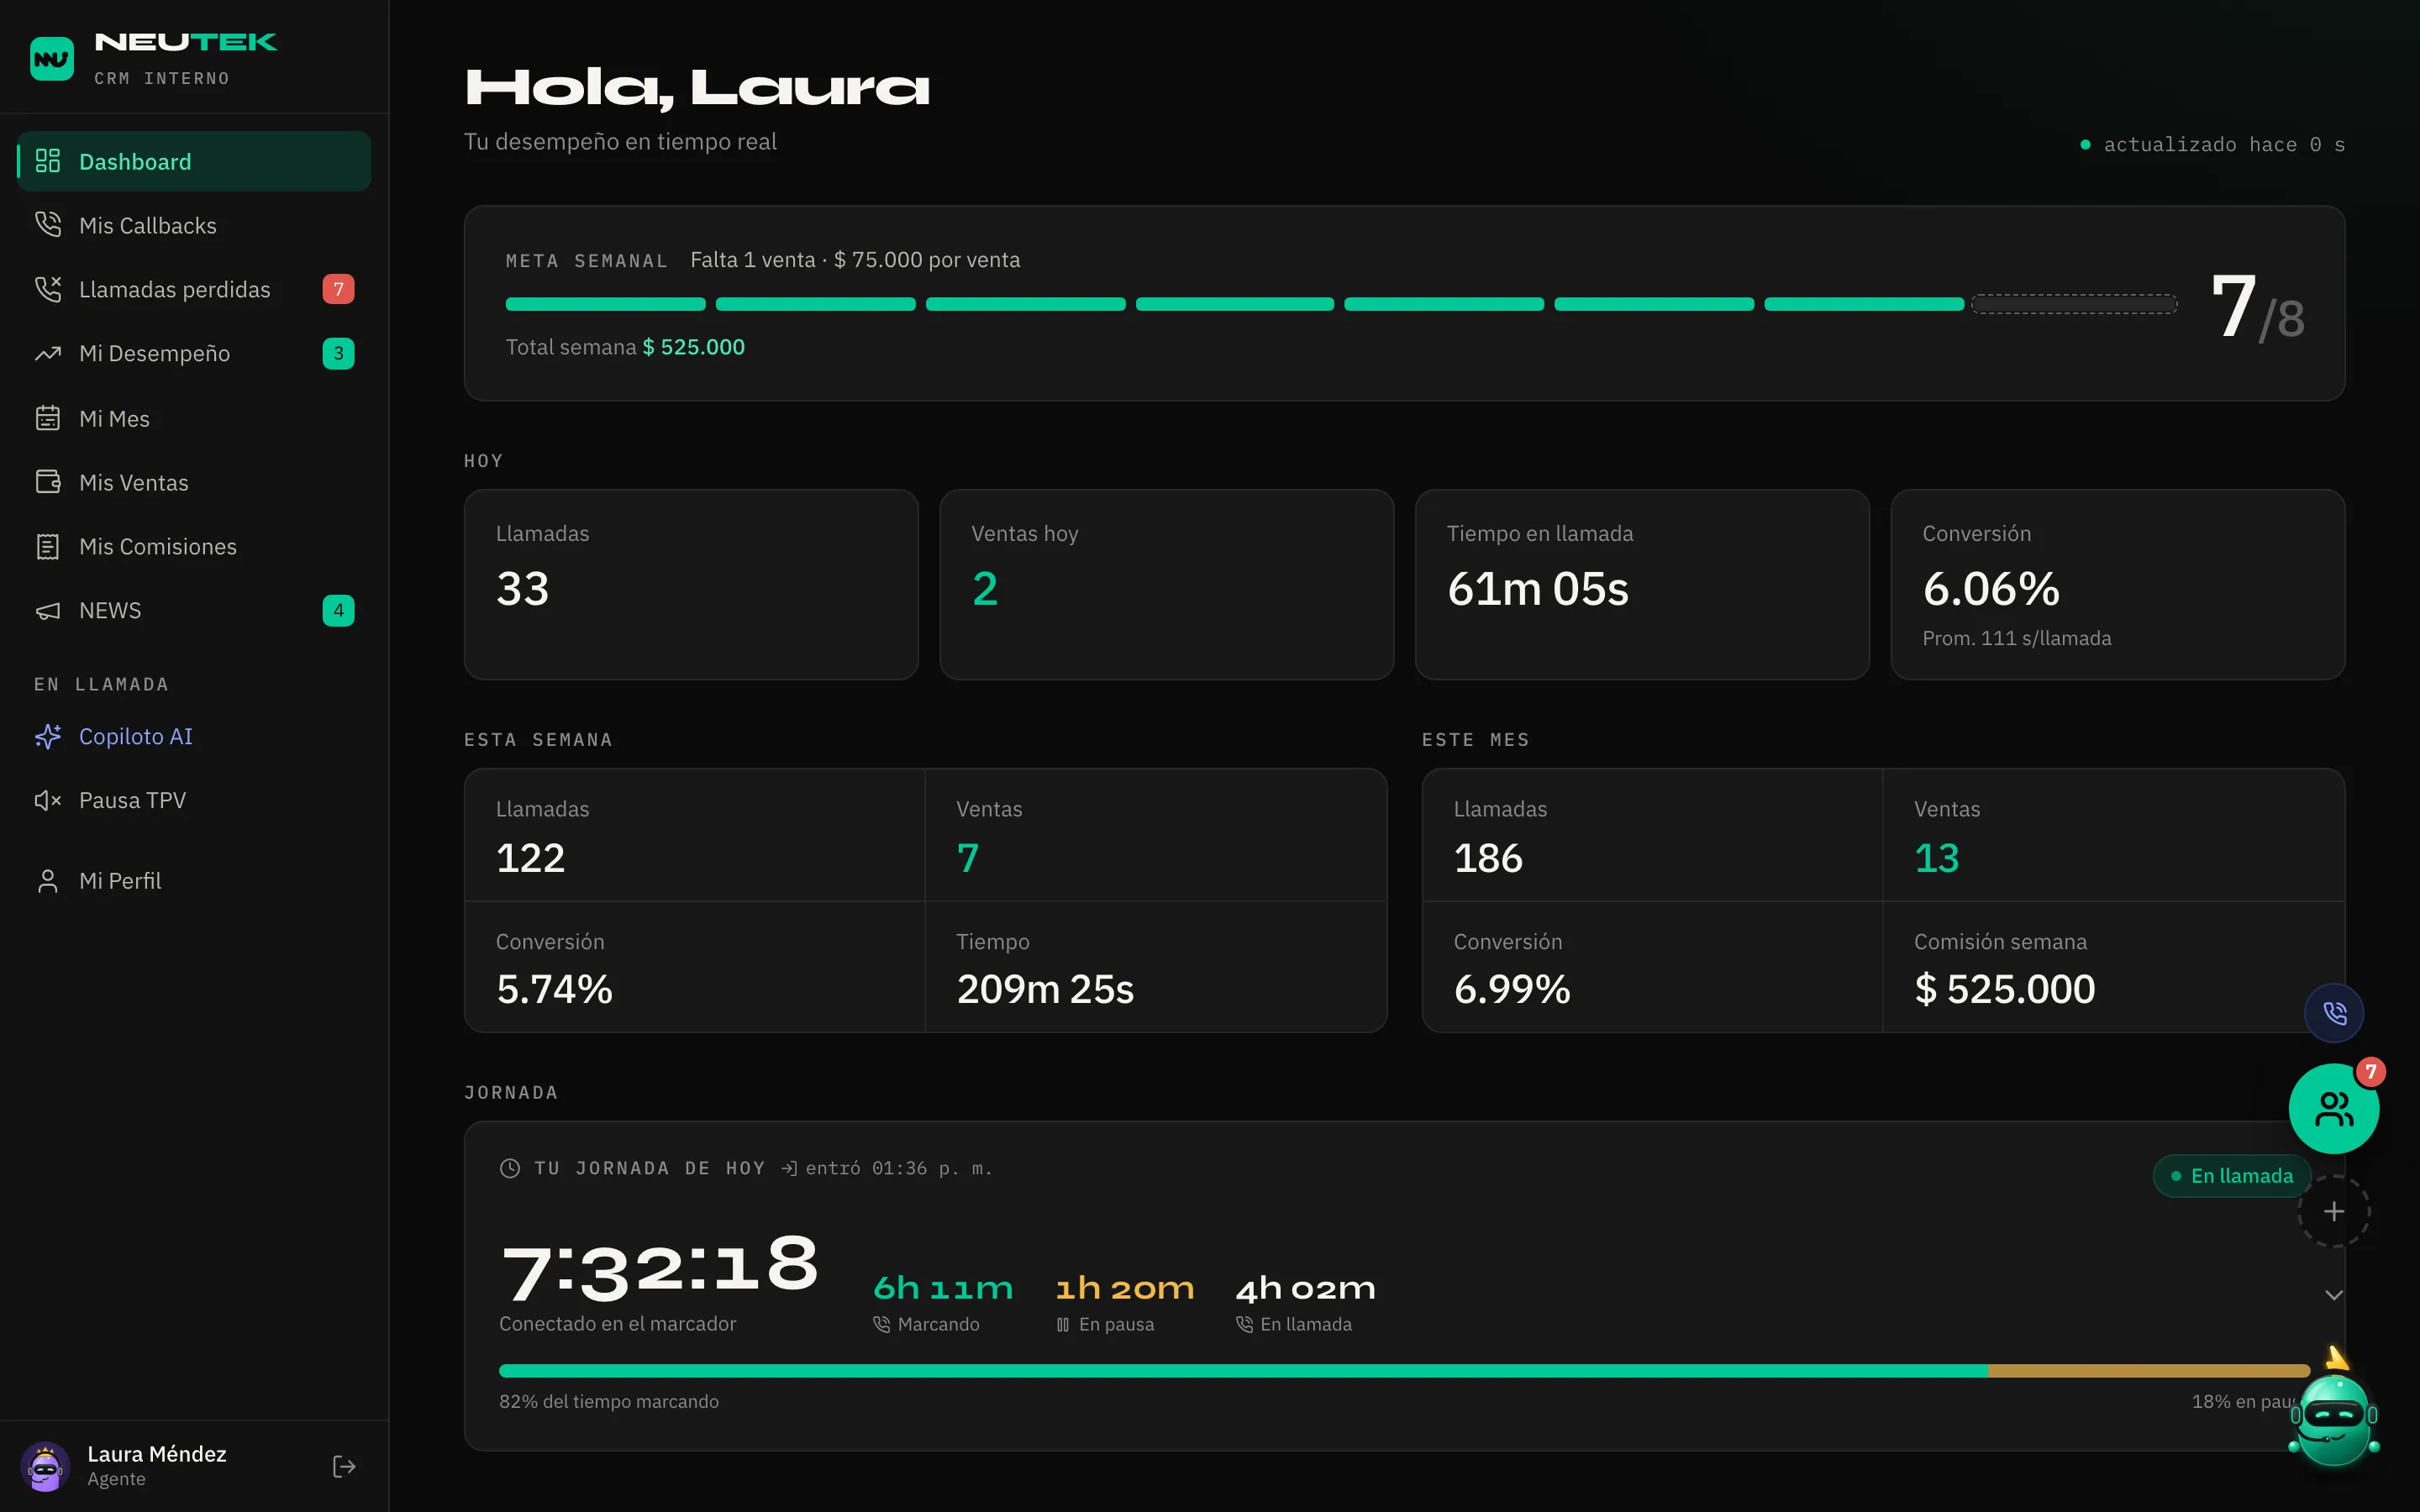Screen dimensions: 2420x1512
Task: Click the logout icon beside Laura Méndez
Action: tap(344, 1466)
